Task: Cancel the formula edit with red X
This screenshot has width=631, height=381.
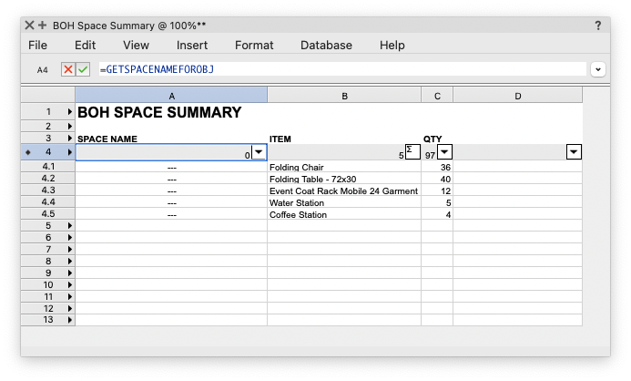Action: pyautogui.click(x=68, y=69)
